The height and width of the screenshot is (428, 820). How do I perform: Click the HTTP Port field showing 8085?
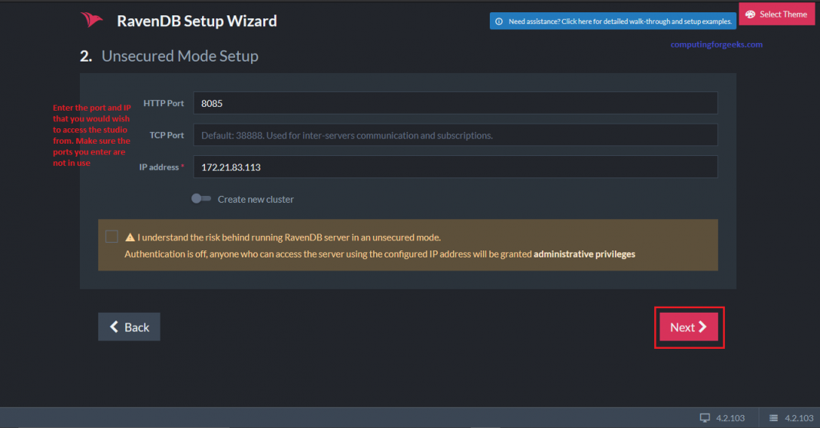tap(455, 103)
